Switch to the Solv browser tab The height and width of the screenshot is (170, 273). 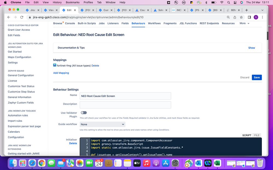161,10
